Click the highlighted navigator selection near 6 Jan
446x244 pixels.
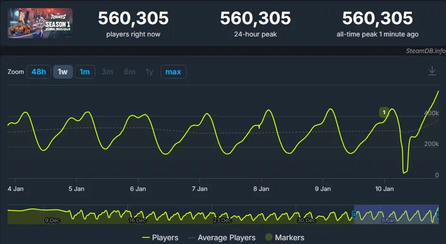click(x=396, y=215)
